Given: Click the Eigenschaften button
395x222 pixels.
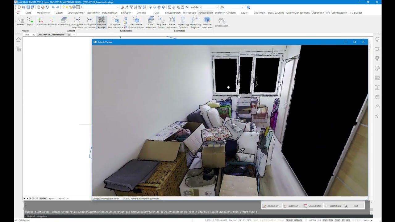Looking at the screenshot, I should [313, 206].
